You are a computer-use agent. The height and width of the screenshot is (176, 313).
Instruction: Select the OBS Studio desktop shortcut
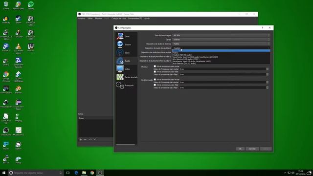pyautogui.click(x=6, y=132)
